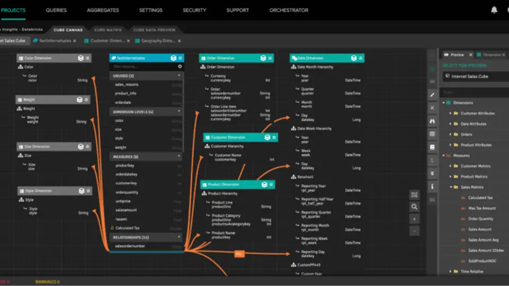
Task: Close the Geography Dime... tab
Action: 179,41
